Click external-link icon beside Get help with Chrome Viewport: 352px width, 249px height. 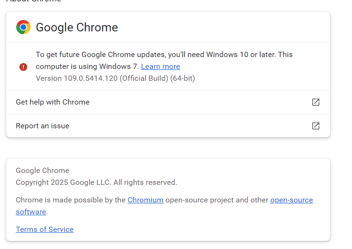point(315,102)
